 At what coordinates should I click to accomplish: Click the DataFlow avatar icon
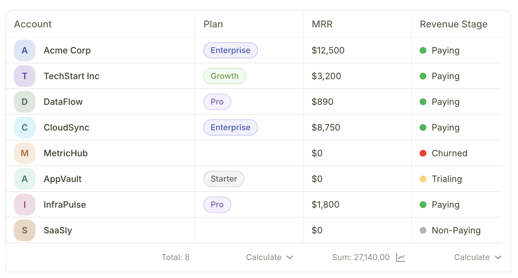point(24,101)
